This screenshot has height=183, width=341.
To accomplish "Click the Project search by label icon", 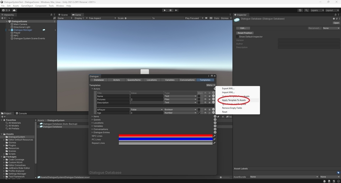I will (219, 117).
